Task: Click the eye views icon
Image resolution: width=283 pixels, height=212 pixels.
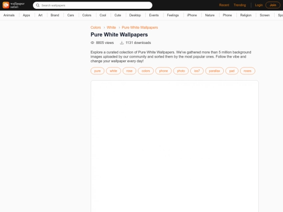Action: [x=92, y=43]
